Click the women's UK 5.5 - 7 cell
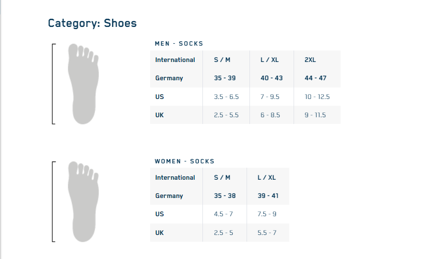The width and height of the screenshot is (426, 259). pyautogui.click(x=267, y=233)
